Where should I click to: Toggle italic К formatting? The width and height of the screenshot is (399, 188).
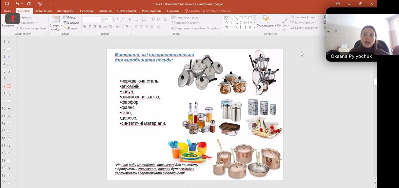coord(90,26)
